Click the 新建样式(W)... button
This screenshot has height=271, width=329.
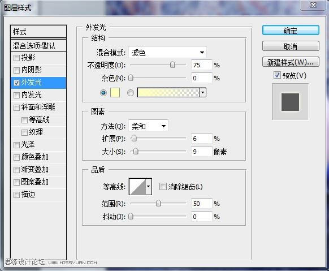pyautogui.click(x=291, y=62)
